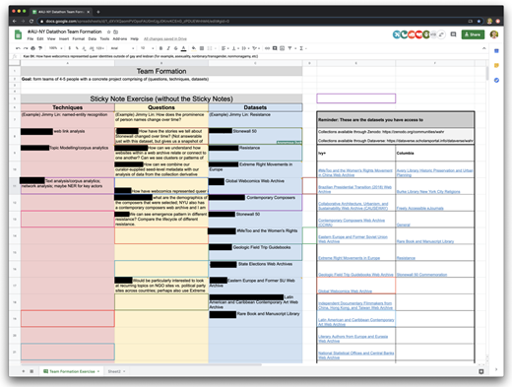Open the merge cells options
This screenshot has width=512, height=387.
tap(211, 48)
